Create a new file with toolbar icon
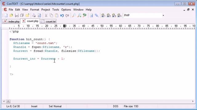 pos(6,16)
